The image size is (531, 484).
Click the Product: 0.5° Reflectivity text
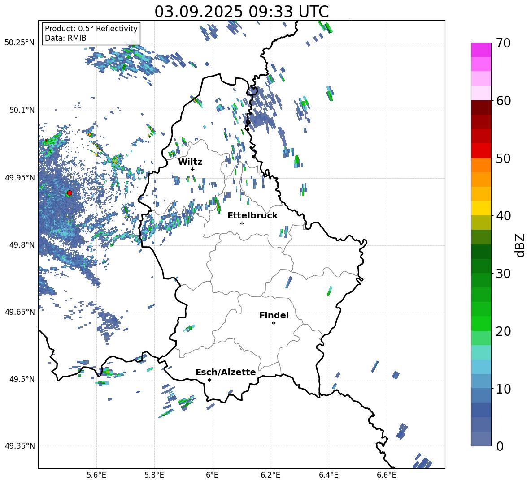[91, 29]
